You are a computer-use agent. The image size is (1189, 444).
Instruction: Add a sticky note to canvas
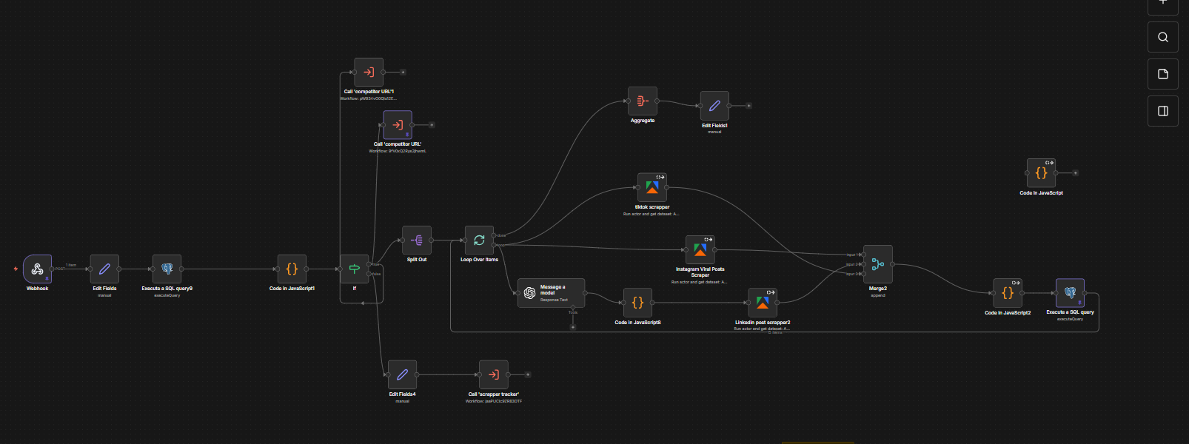pyautogui.click(x=1163, y=74)
